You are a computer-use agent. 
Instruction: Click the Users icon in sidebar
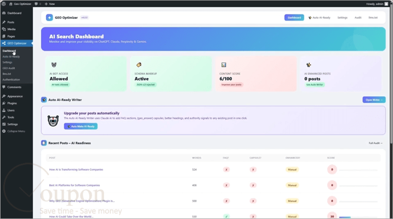(x=4, y=110)
